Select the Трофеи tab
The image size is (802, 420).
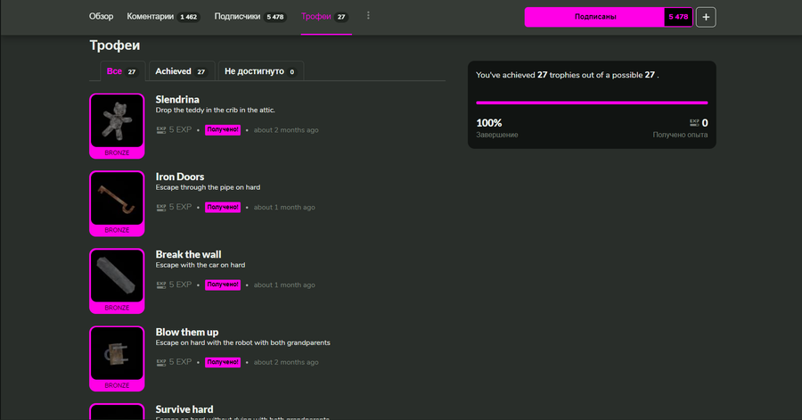pos(325,16)
